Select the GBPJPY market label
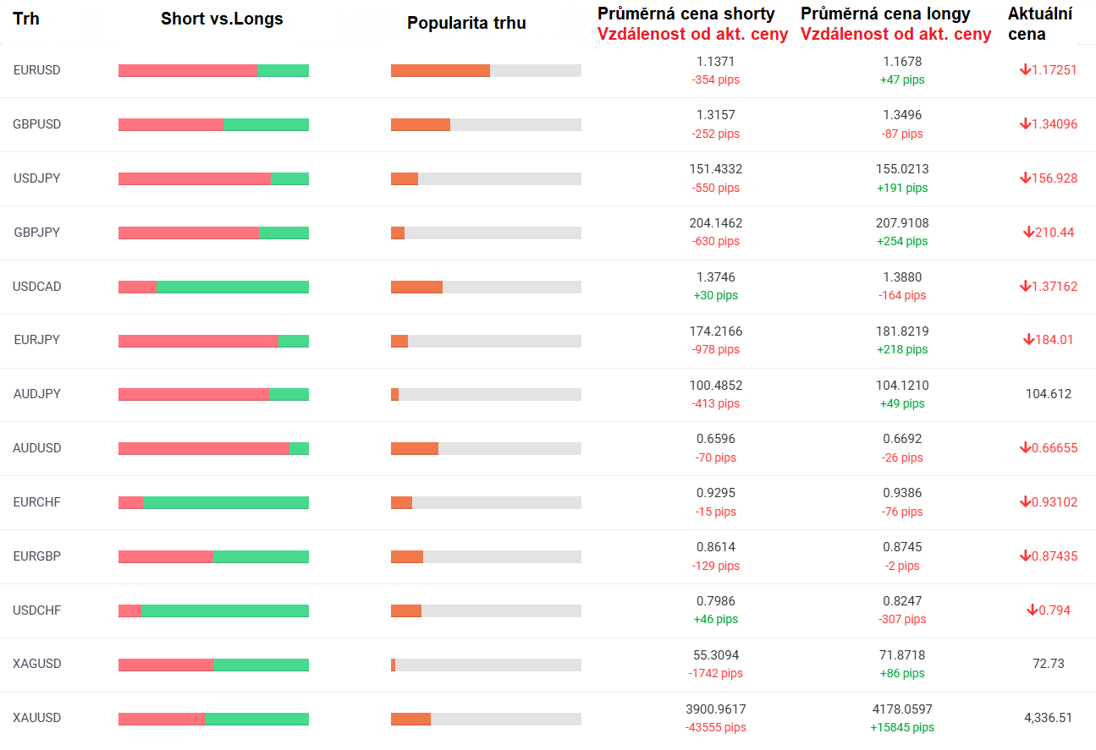1096x750 pixels. click(37, 232)
